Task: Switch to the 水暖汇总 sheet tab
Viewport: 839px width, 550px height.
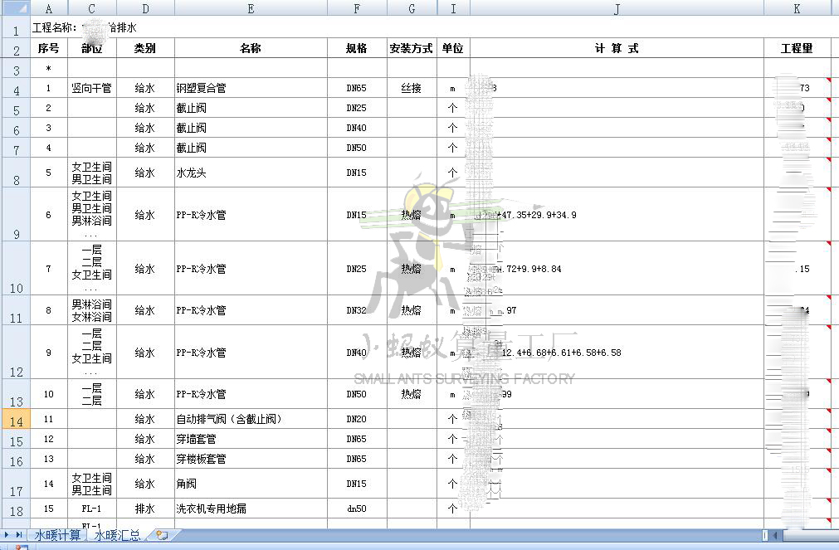Action: (116, 535)
